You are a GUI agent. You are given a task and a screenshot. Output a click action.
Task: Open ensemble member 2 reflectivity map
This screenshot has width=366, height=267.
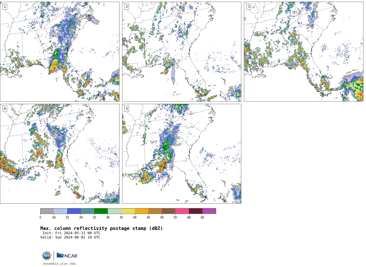pyautogui.click(x=182, y=52)
